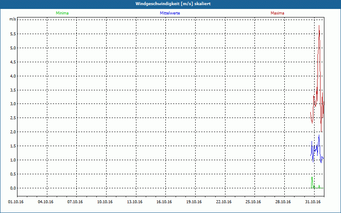Click the blue Mittelwerte legend label
The width and height of the screenshot is (341, 213).
click(170, 13)
